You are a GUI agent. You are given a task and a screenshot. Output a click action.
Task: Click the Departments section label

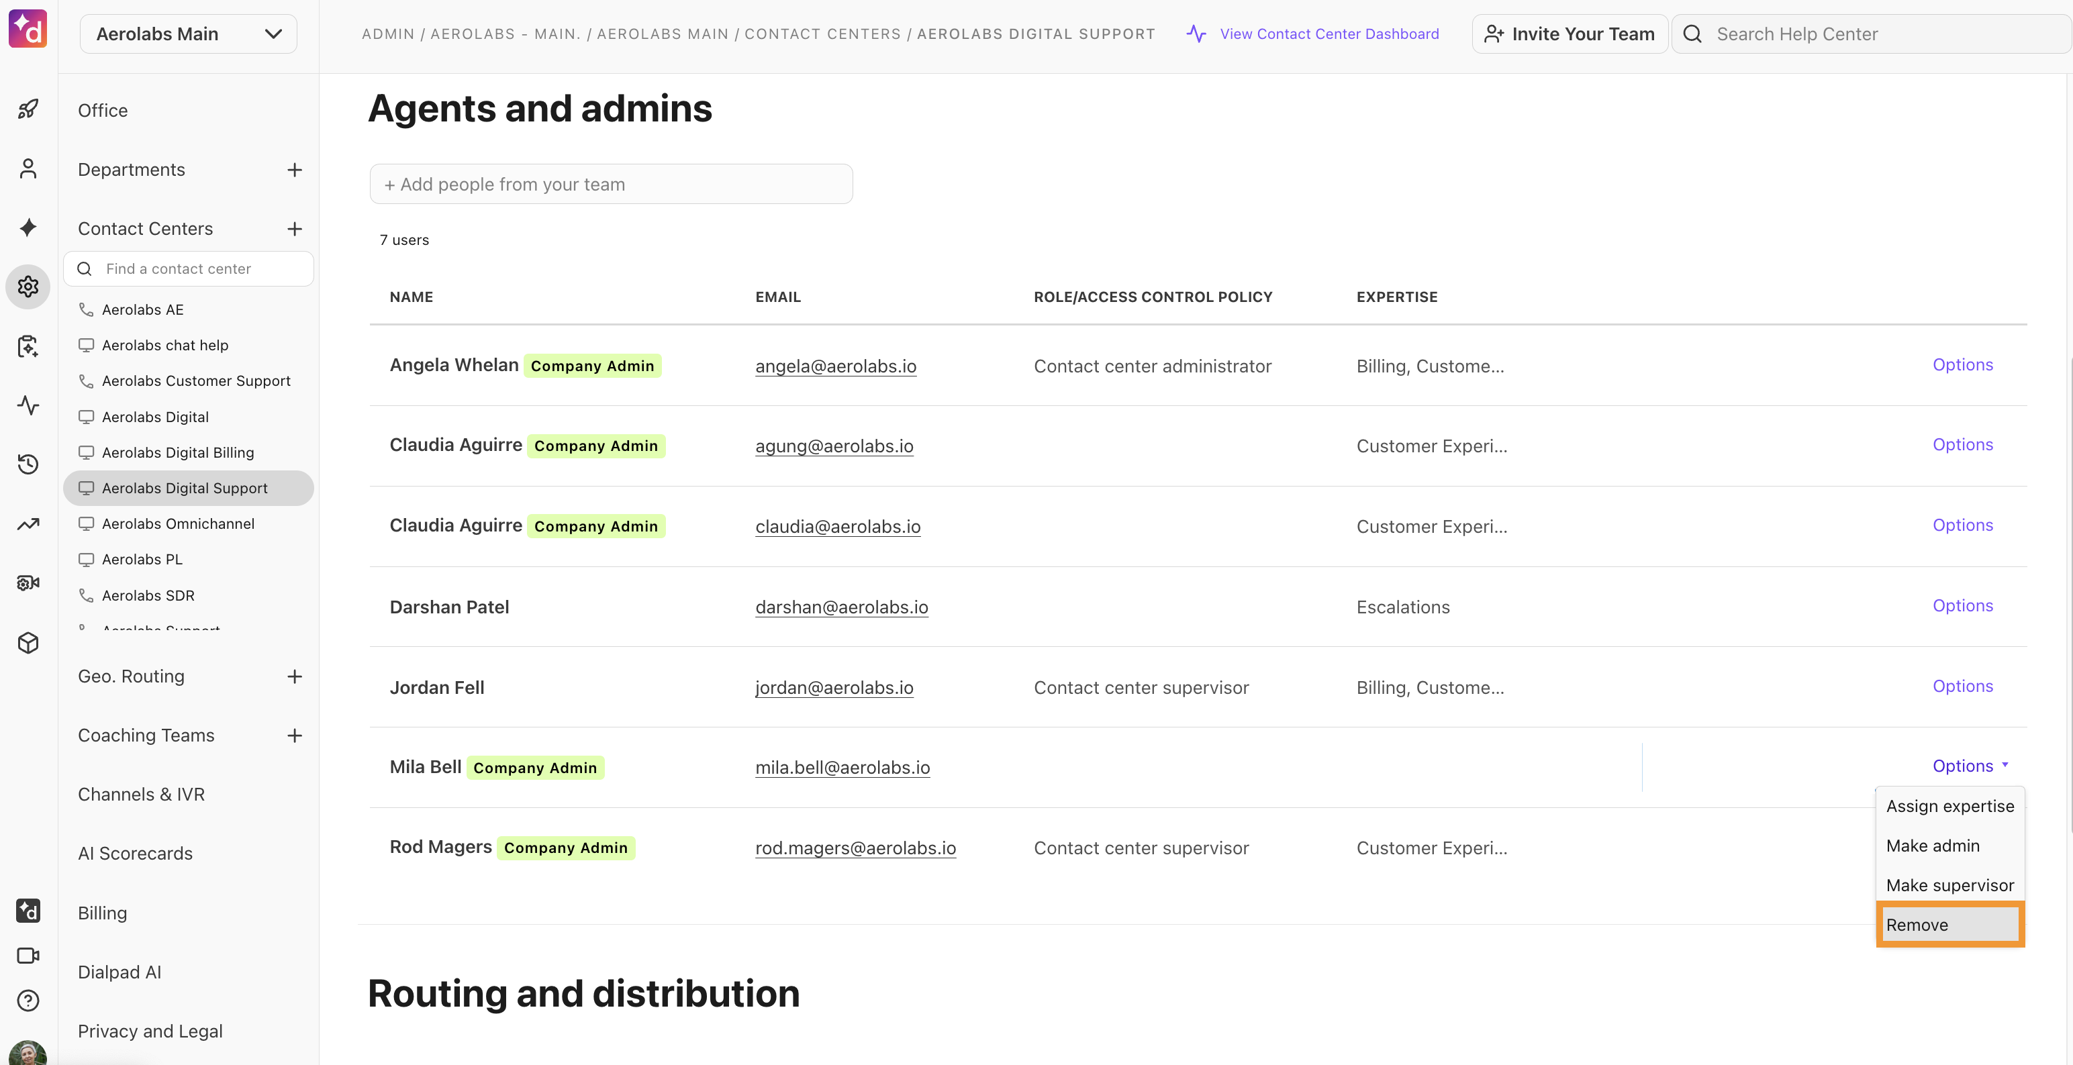(x=131, y=170)
